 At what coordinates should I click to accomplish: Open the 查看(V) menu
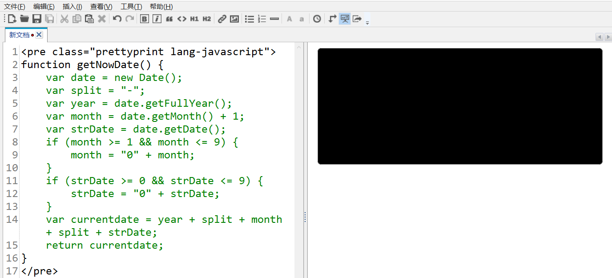[101, 7]
